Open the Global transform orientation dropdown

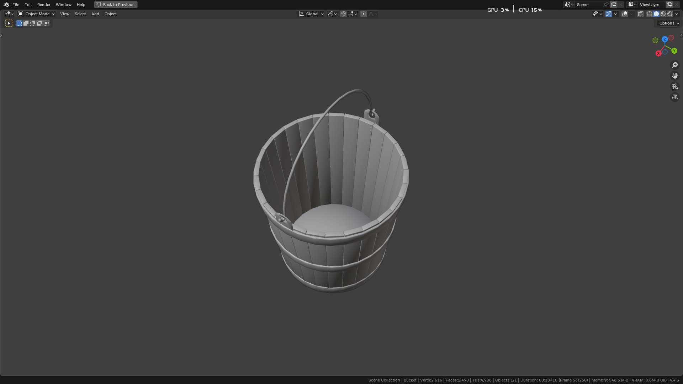[311, 14]
